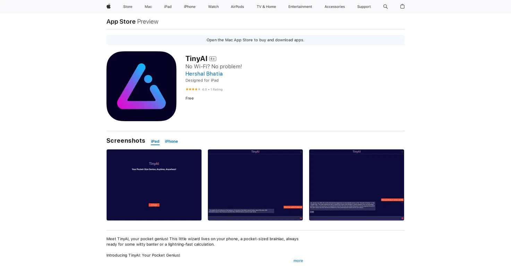Click the star rating icons
Image resolution: width=511 pixels, height=266 pixels.
(193, 89)
